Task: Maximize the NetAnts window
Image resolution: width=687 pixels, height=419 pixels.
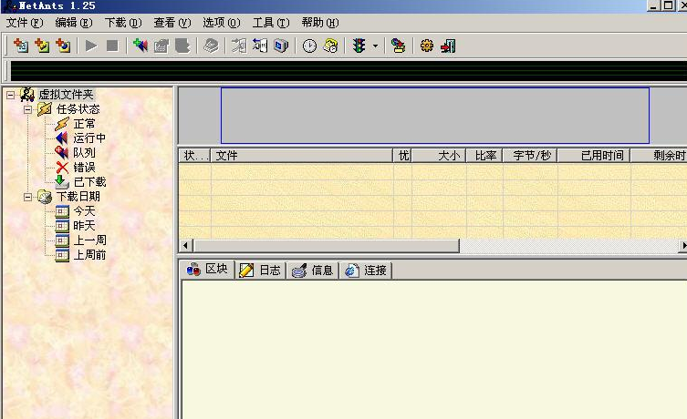Action: point(668,5)
